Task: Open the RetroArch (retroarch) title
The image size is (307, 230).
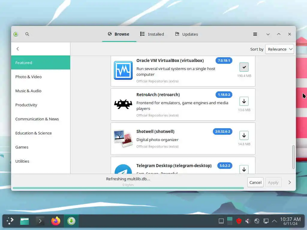Action: click(158, 95)
